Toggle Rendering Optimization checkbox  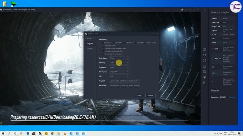tap(103, 54)
